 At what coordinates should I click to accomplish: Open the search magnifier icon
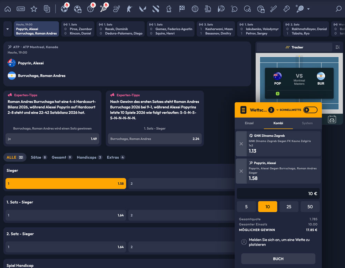coord(338,9)
